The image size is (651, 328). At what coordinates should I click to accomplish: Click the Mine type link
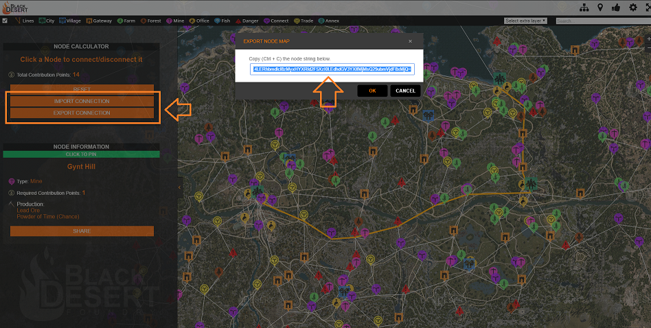(x=36, y=181)
